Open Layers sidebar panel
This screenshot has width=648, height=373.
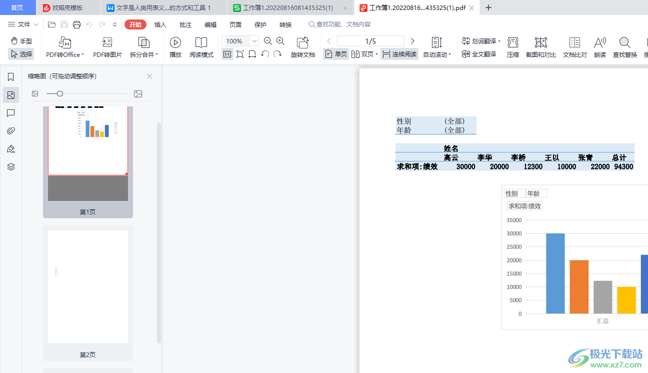pyautogui.click(x=11, y=167)
